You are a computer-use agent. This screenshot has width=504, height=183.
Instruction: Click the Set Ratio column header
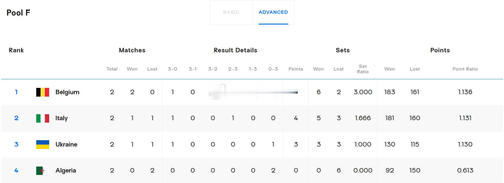tap(363, 69)
